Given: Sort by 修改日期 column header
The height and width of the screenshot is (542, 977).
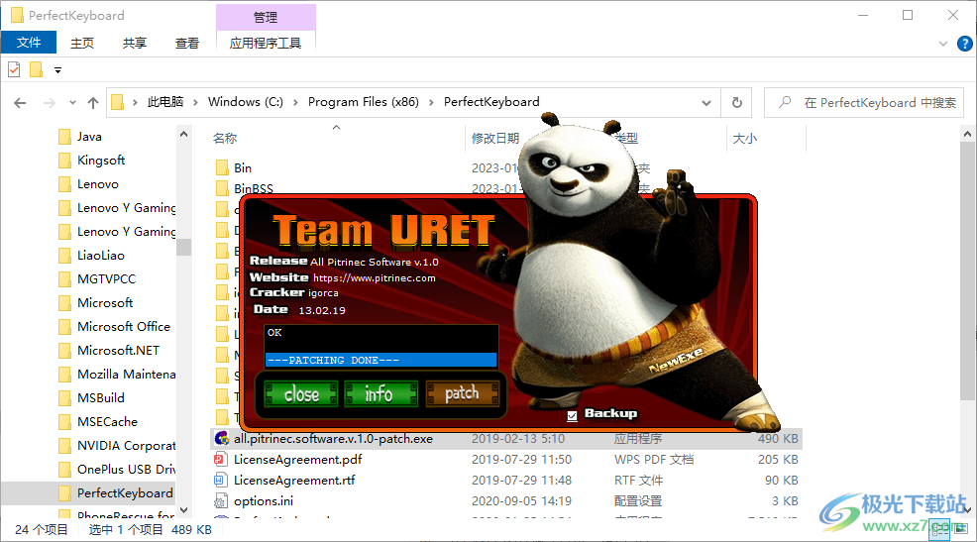Looking at the screenshot, I should pyautogui.click(x=495, y=139).
